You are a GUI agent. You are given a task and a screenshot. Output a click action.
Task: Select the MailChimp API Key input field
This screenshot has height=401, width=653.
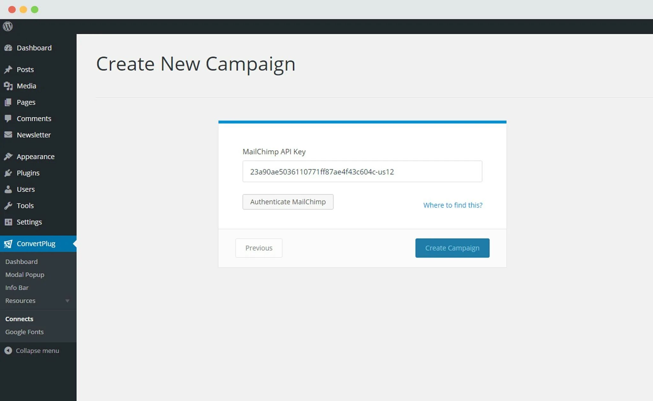(x=363, y=171)
